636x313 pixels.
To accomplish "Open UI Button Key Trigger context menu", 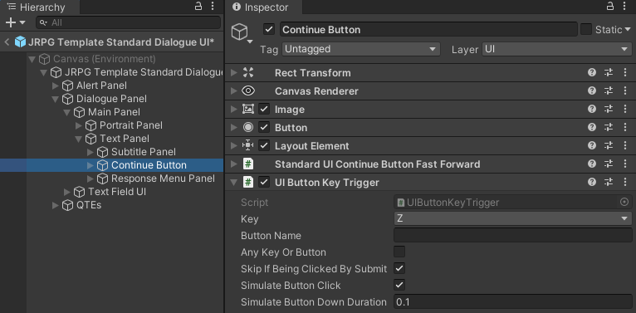I will click(625, 182).
